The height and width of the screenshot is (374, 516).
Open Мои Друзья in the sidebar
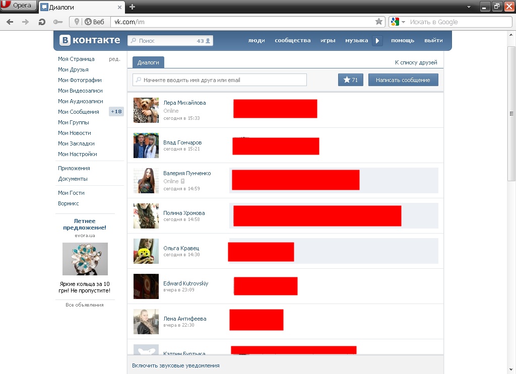73,69
